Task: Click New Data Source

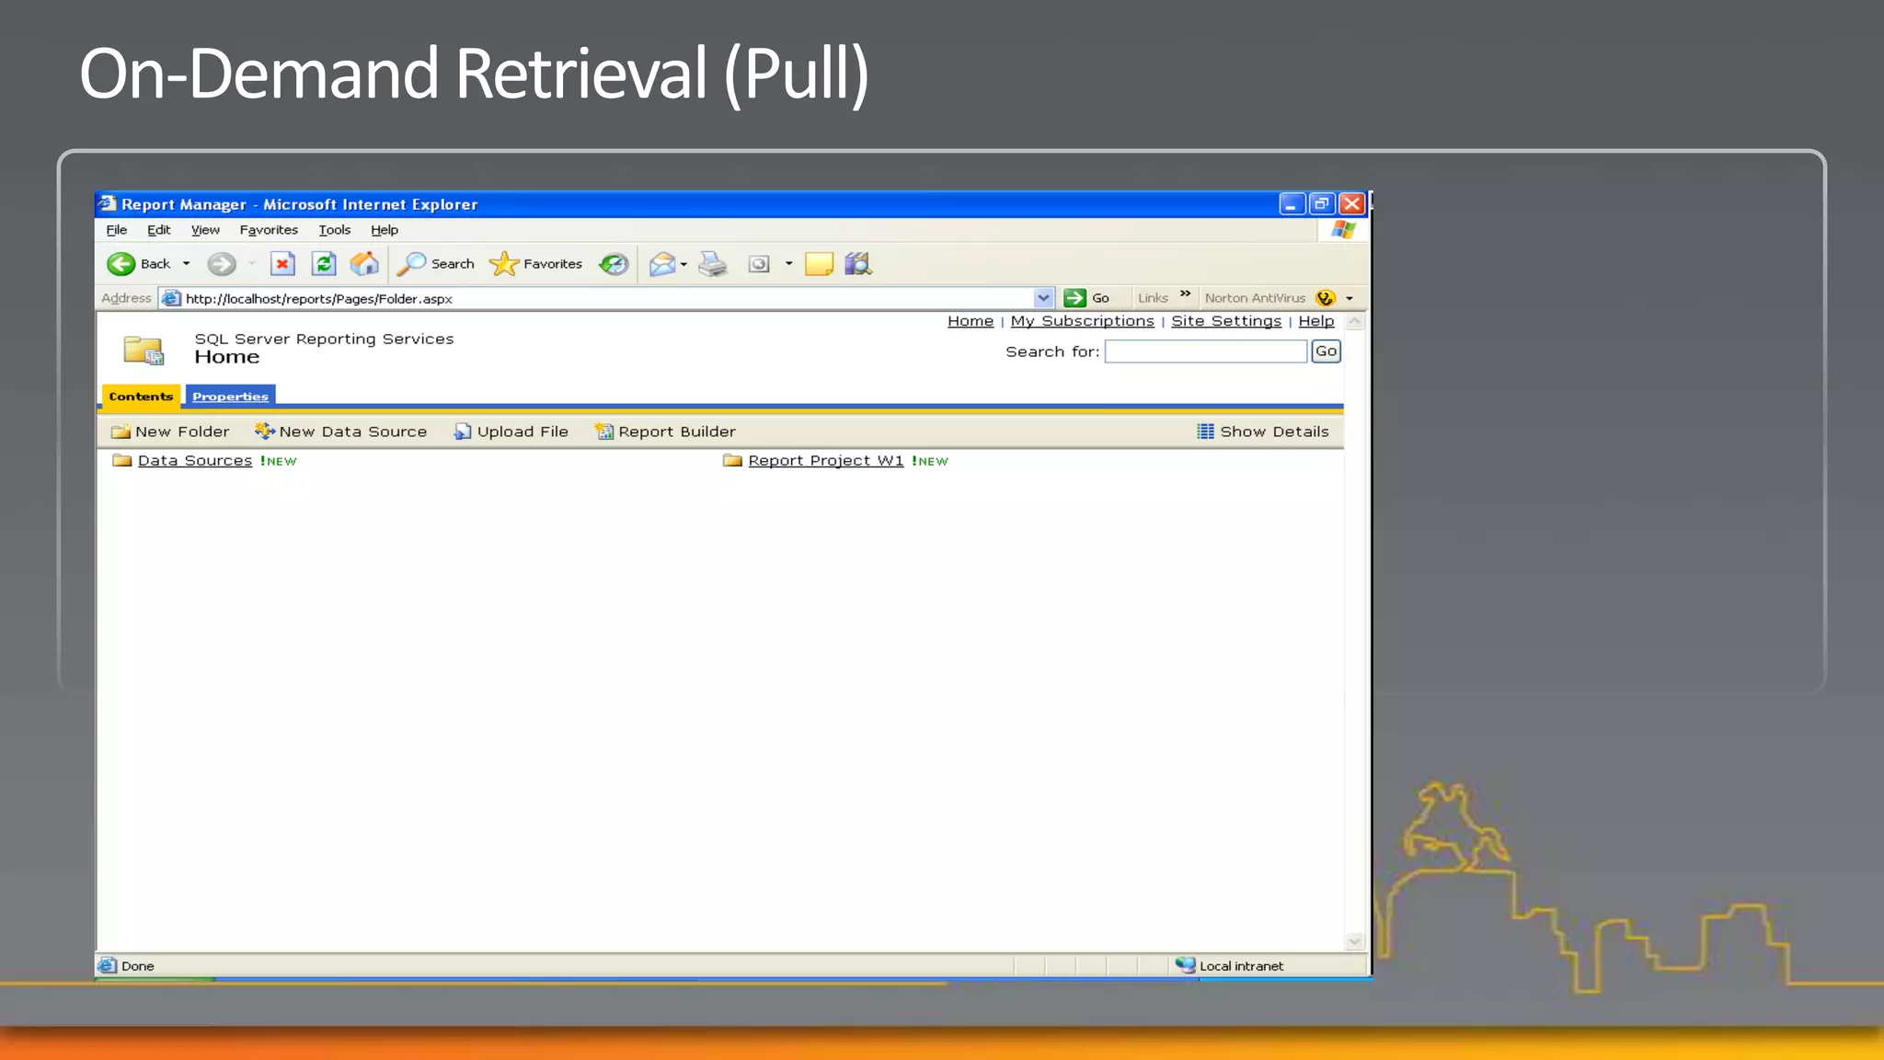Action: point(341,432)
